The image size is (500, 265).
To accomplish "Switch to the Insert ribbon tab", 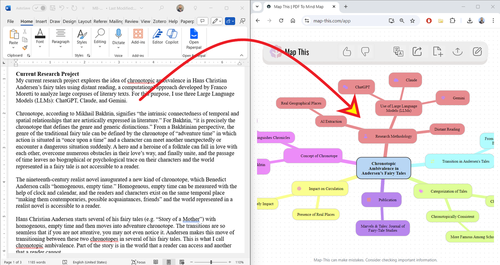I will click(x=41, y=21).
